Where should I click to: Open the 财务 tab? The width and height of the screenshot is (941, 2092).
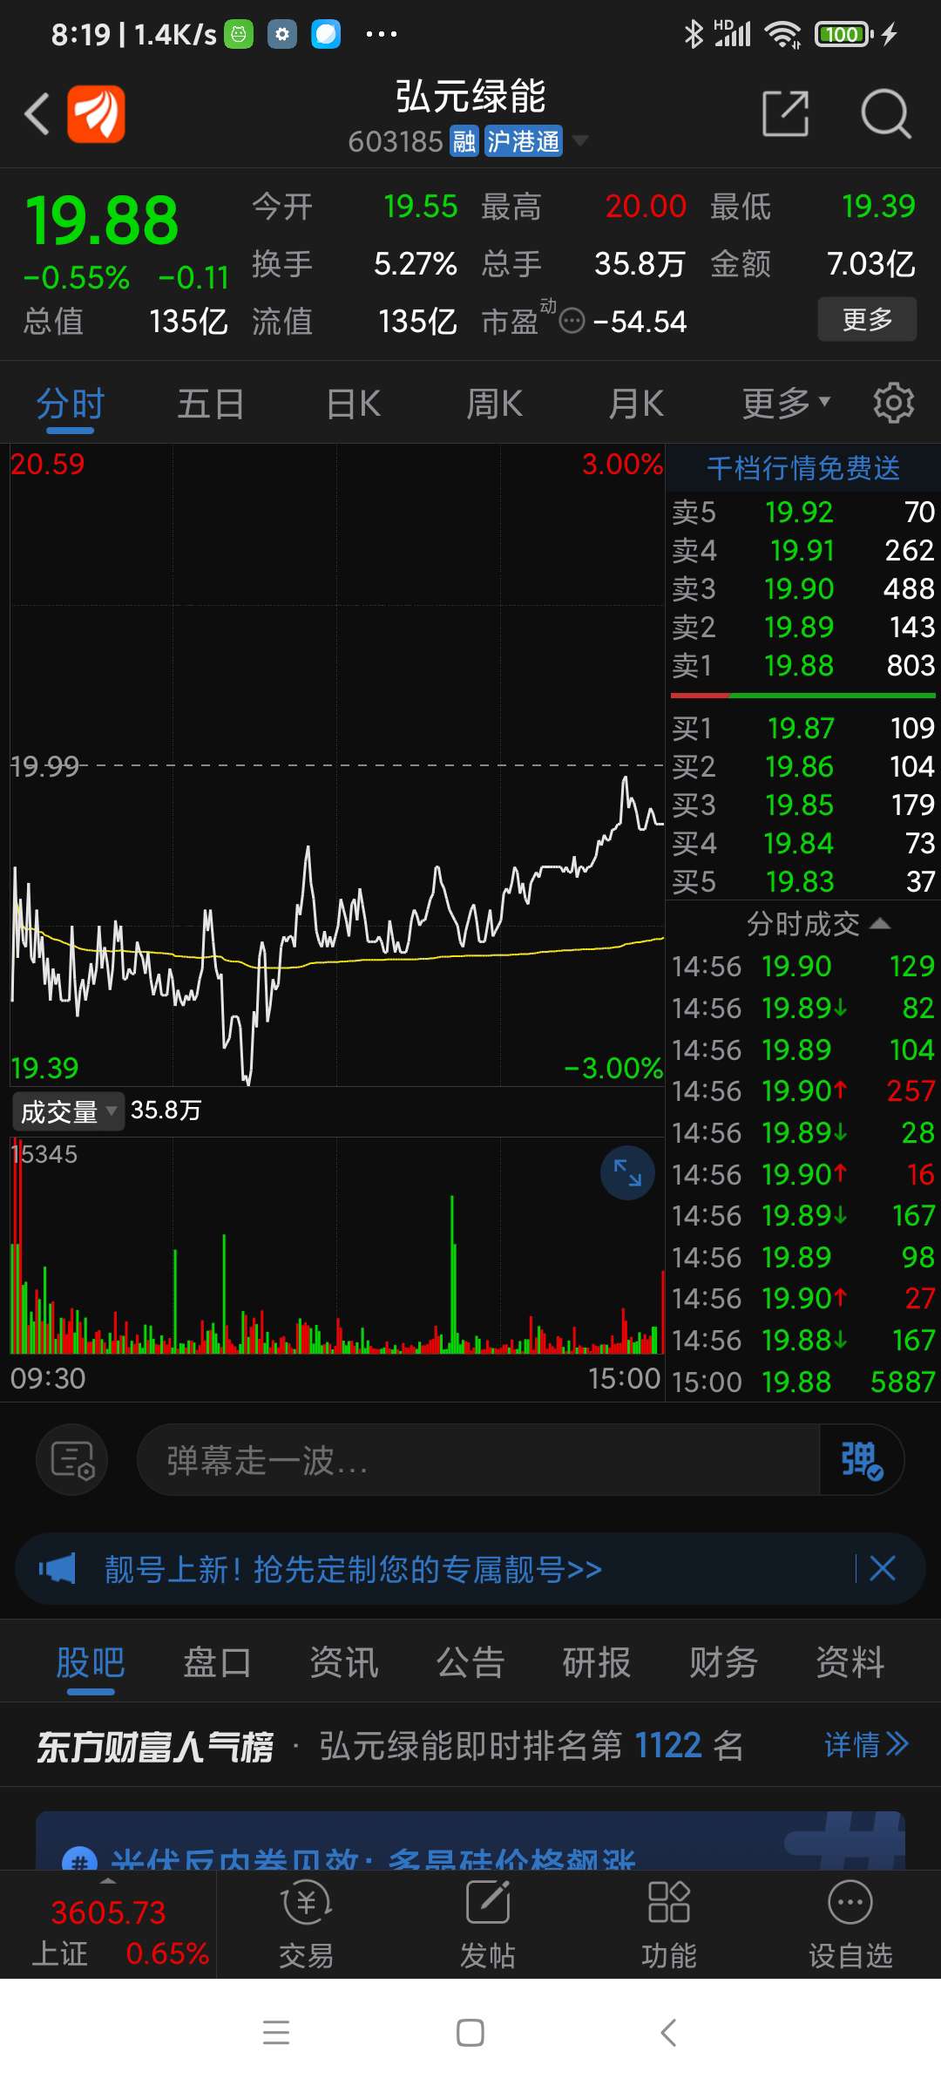[723, 1662]
